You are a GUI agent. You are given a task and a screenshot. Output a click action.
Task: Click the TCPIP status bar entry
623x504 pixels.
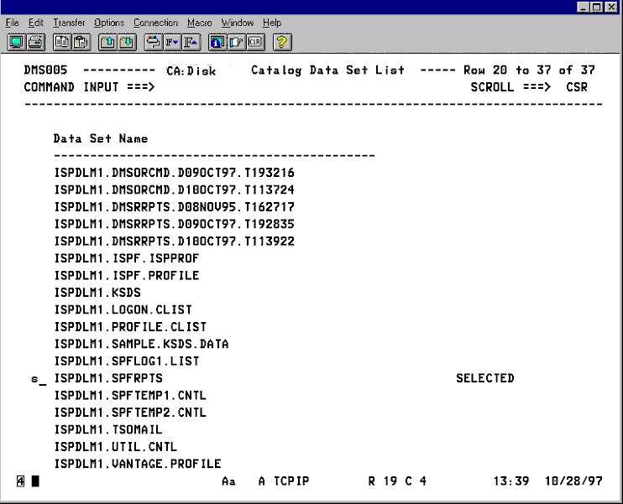click(291, 481)
